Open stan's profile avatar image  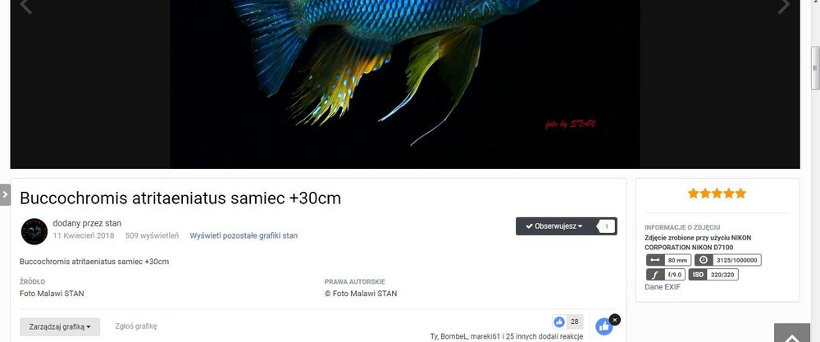point(34,231)
